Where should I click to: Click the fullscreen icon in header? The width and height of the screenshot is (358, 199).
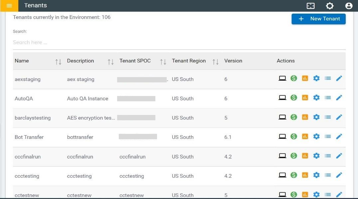(310, 6)
